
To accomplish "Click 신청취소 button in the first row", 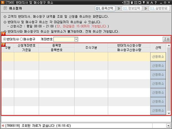I will point(158,57).
